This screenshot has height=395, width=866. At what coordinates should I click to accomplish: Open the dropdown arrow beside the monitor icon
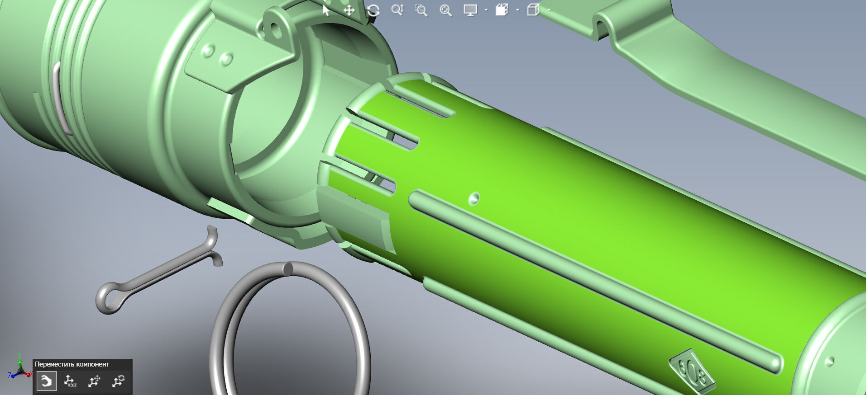tap(486, 10)
